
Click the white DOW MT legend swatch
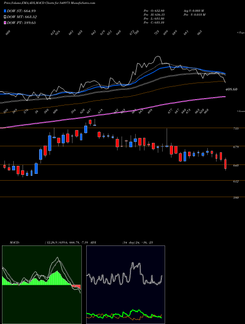pyautogui.click(x=5, y=17)
